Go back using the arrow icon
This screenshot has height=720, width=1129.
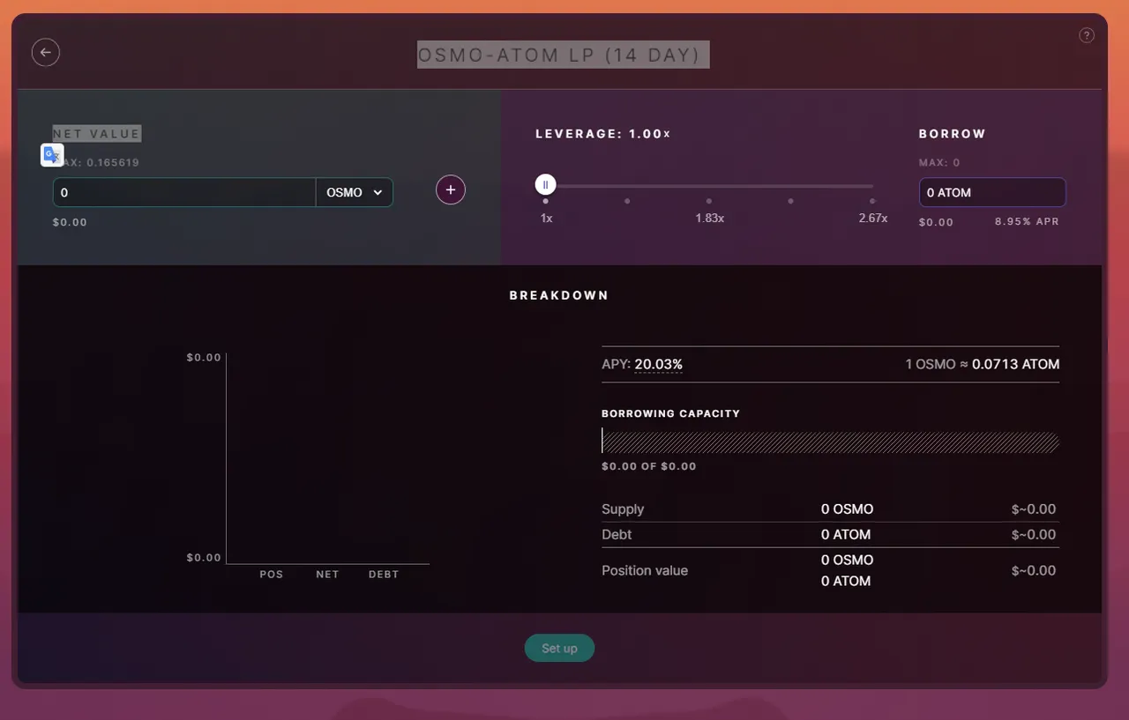[46, 53]
